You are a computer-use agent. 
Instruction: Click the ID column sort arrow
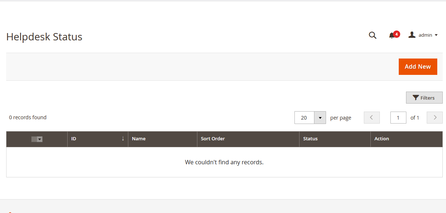pos(123,138)
